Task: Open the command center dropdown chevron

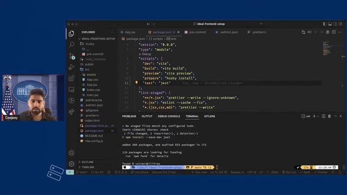Action: click(x=261, y=24)
